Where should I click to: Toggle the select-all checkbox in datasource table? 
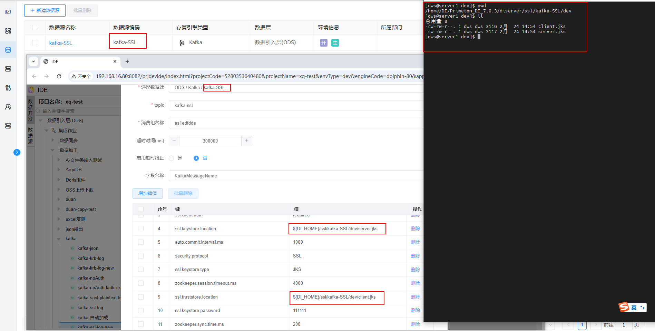(x=35, y=28)
